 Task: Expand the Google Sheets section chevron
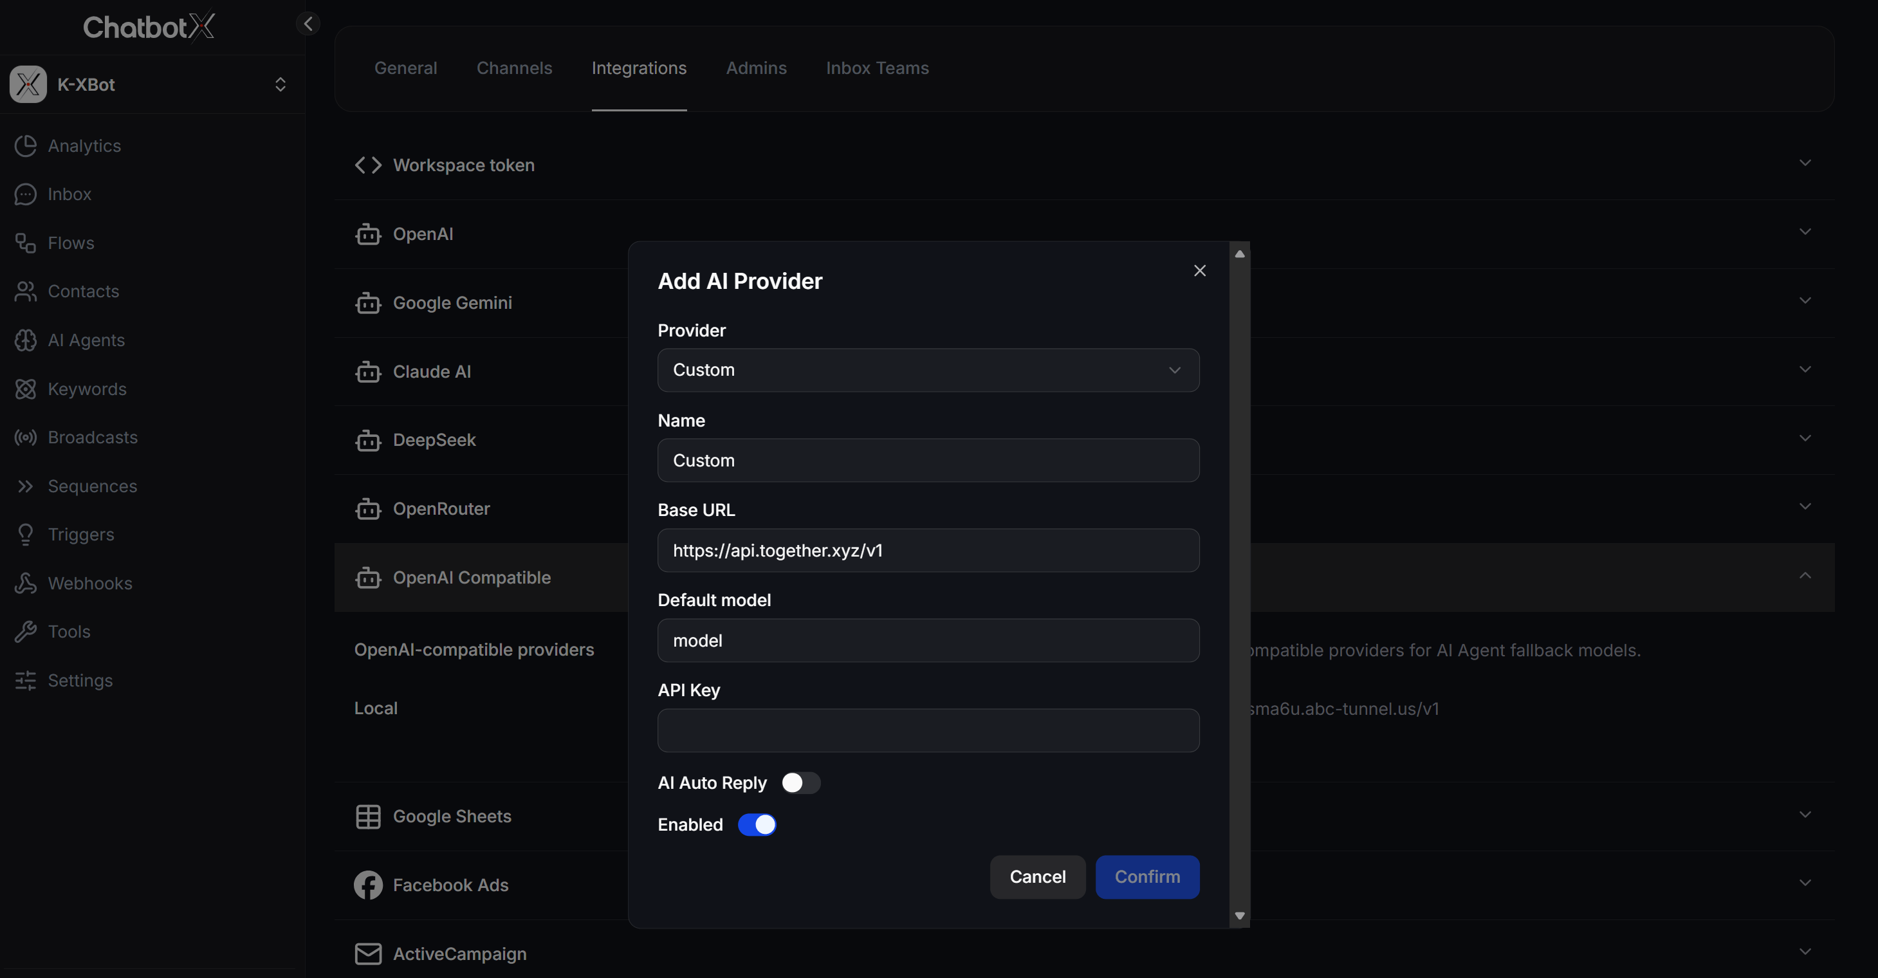[x=1805, y=815]
